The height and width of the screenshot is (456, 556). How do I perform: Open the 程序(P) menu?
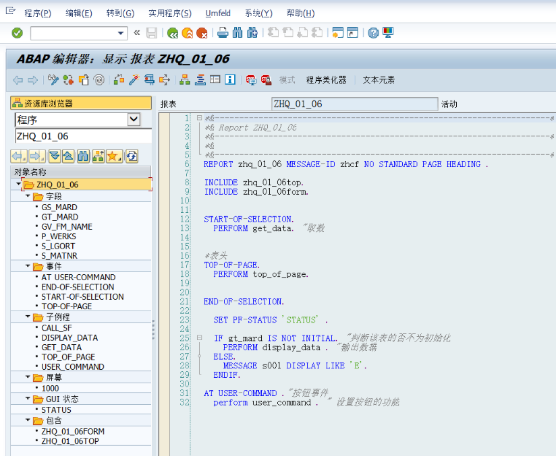click(x=38, y=13)
